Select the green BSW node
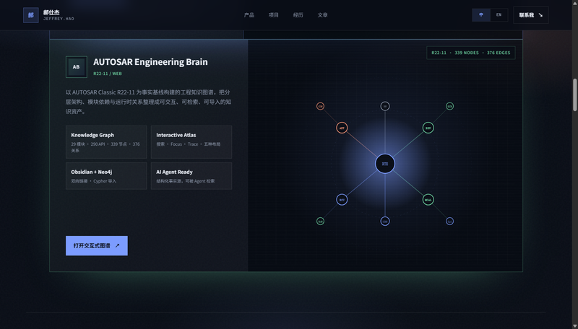578x329 pixels. pyautogui.click(x=428, y=128)
